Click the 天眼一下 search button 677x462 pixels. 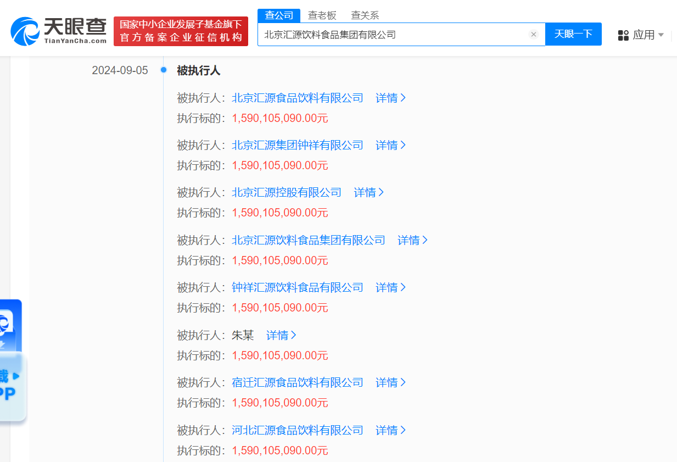click(x=573, y=34)
